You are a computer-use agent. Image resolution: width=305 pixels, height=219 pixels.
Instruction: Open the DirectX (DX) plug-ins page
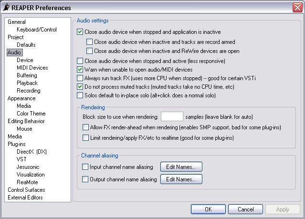32,152
